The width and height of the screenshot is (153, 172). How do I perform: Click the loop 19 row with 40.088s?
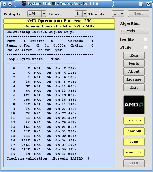43,154
